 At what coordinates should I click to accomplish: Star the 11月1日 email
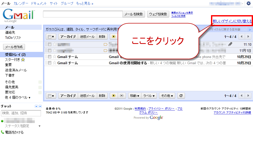[x=55, y=51]
